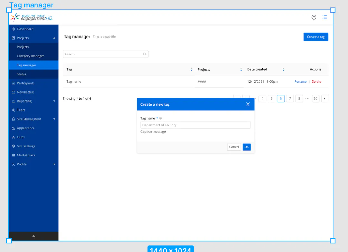Viewport: 348px width, 252px height.
Task: Open Category manager in the sidebar
Action: tap(31, 56)
